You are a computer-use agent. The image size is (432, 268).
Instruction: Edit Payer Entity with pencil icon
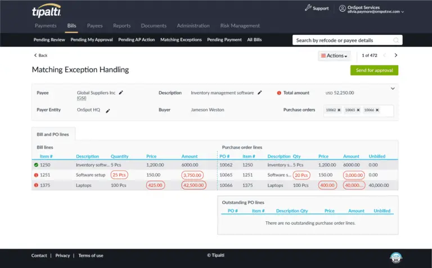[x=108, y=110]
